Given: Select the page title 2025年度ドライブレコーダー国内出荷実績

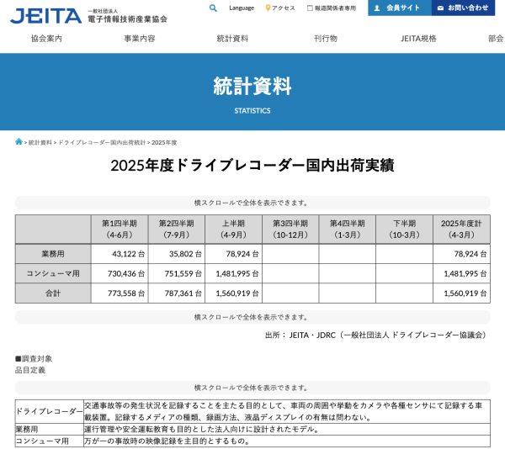Looking at the screenshot, I should (252, 166).
